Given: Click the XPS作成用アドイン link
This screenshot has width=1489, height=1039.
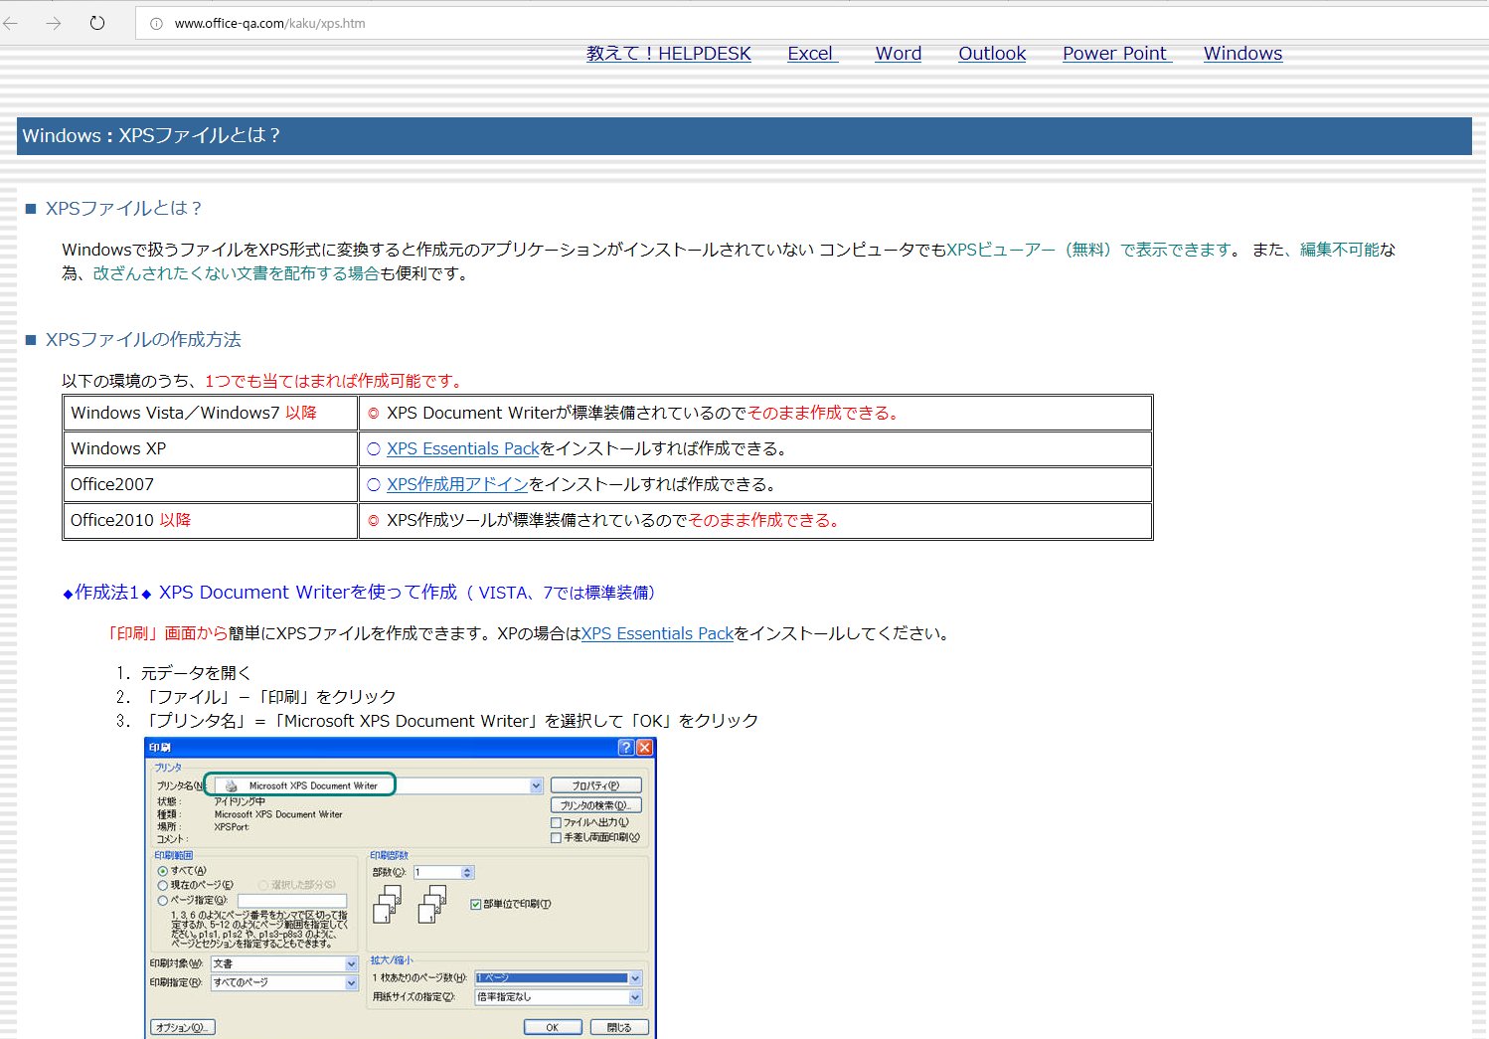Looking at the screenshot, I should [x=457, y=484].
